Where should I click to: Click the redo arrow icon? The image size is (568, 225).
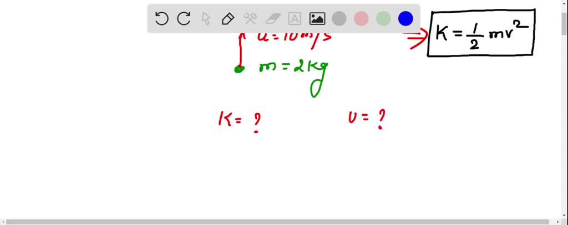[x=184, y=18]
